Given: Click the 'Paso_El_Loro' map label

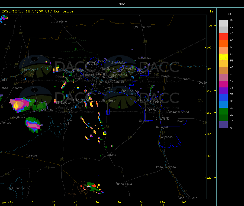Looking at the screenshot, I should 188,198.
